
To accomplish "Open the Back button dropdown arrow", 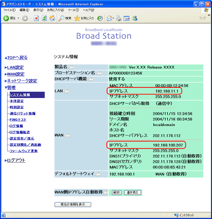I will pos(18,18).
